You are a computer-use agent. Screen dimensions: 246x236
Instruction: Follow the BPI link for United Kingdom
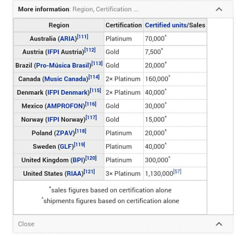point(77,160)
